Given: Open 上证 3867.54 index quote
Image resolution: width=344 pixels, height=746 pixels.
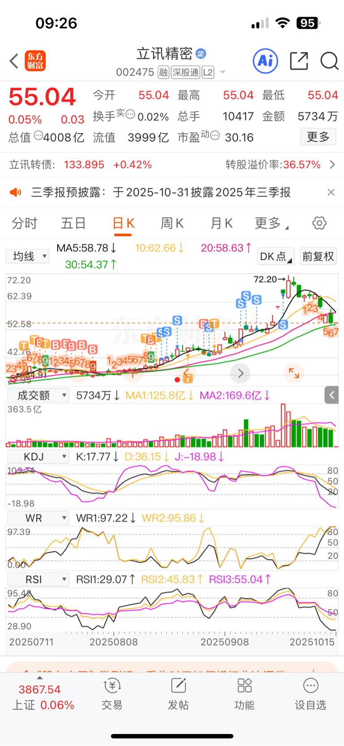Looking at the screenshot, I should [43, 697].
